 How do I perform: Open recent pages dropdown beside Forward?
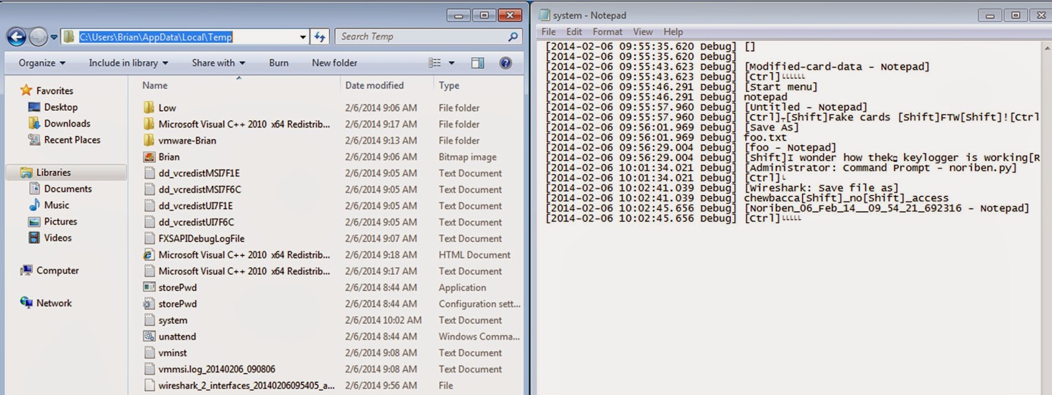click(x=54, y=37)
